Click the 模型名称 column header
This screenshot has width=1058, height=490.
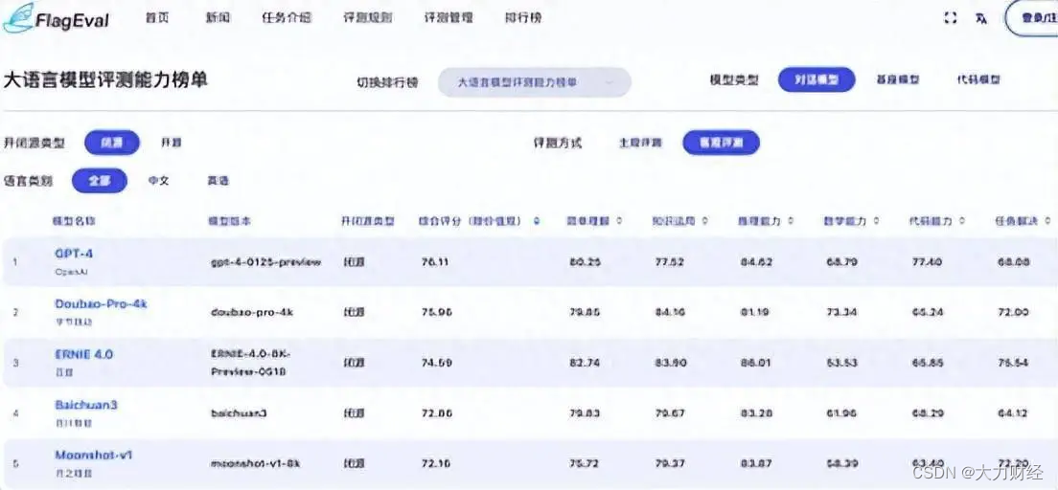point(74,221)
